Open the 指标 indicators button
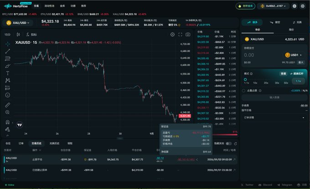 point(31,35)
